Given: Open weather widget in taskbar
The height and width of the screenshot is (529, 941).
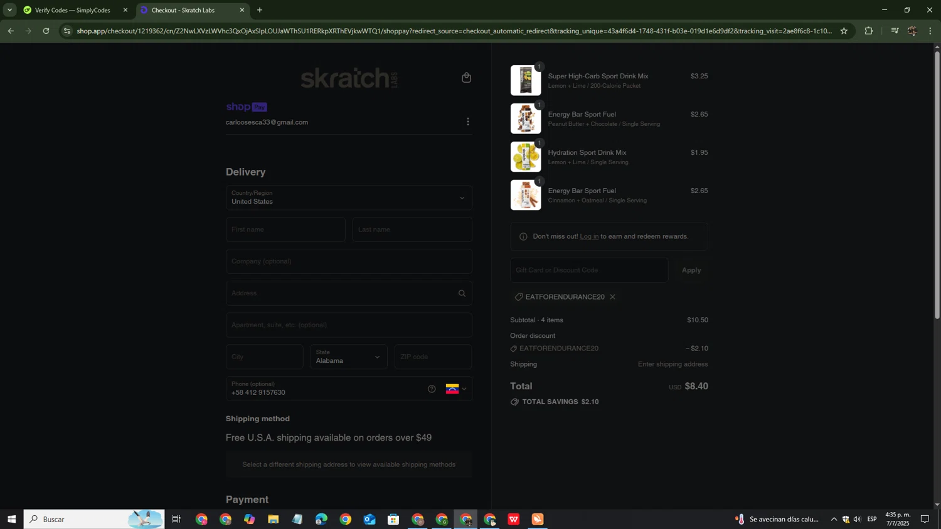Looking at the screenshot, I should click(777, 519).
